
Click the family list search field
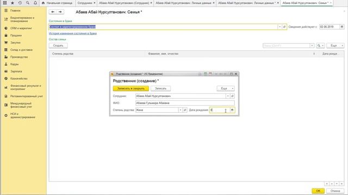(x=287, y=45)
